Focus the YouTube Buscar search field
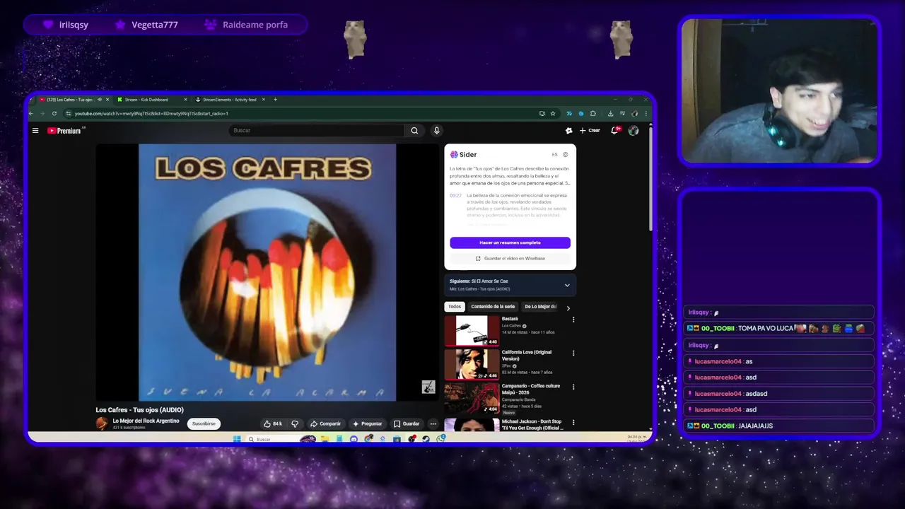905x509 pixels. [317, 130]
